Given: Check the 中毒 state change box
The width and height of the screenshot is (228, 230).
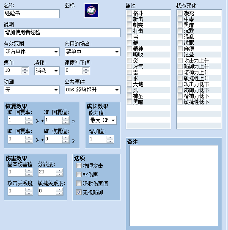Looking at the screenshot, I should pos(180,19).
